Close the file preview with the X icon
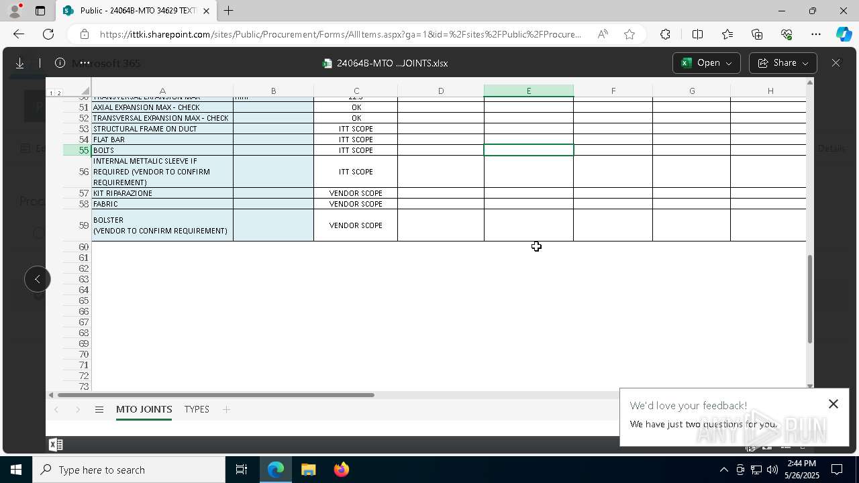Viewport: 859px width, 483px height. tap(836, 63)
